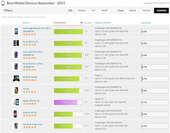The height and width of the screenshot is (133, 170).
Task: Select the Unlimited test filter
Action: 161,11
